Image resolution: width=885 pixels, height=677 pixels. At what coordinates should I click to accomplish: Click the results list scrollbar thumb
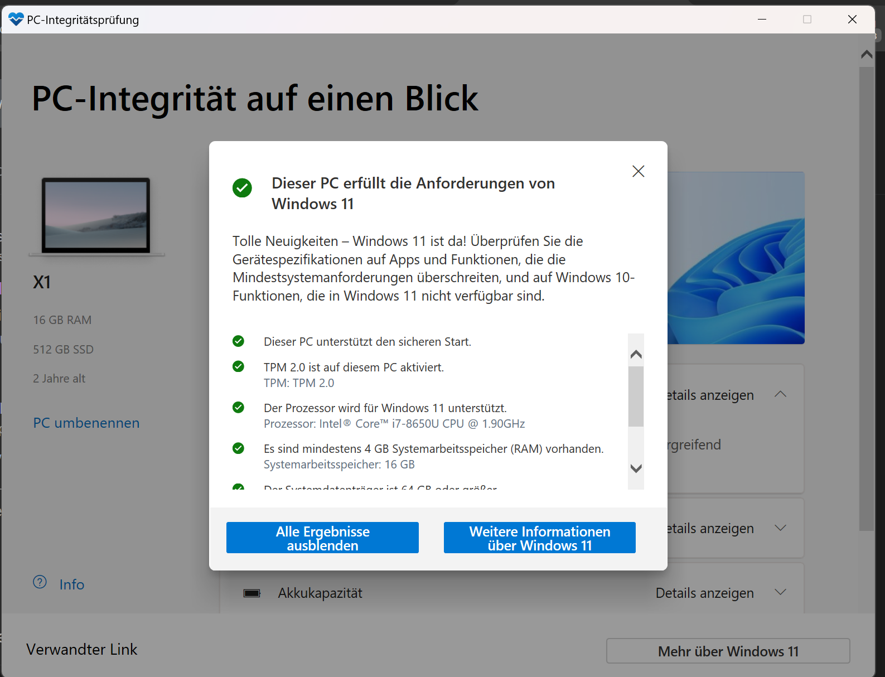pyautogui.click(x=636, y=396)
